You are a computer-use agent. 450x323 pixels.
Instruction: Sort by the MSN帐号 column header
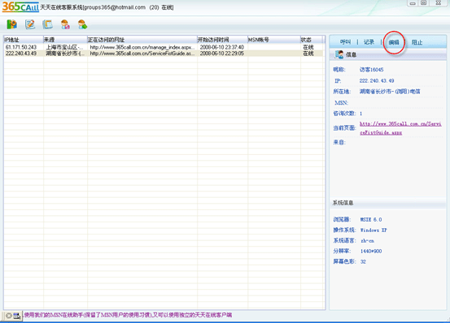pos(273,40)
